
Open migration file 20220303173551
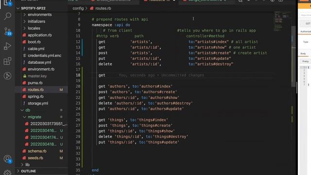point(49,124)
